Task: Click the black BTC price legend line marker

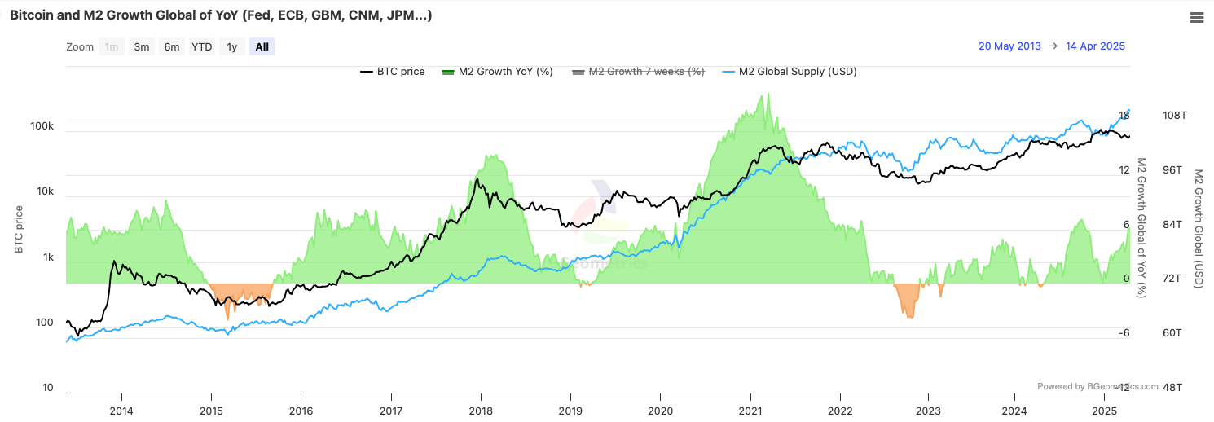Action: pyautogui.click(x=367, y=72)
